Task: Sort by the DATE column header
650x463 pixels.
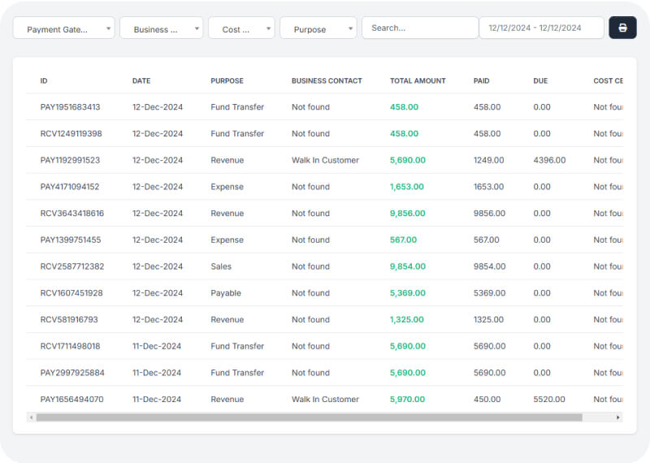Action: [141, 81]
